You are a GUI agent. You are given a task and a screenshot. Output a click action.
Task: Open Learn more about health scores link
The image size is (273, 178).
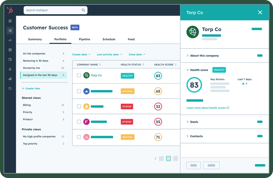pos(206,108)
